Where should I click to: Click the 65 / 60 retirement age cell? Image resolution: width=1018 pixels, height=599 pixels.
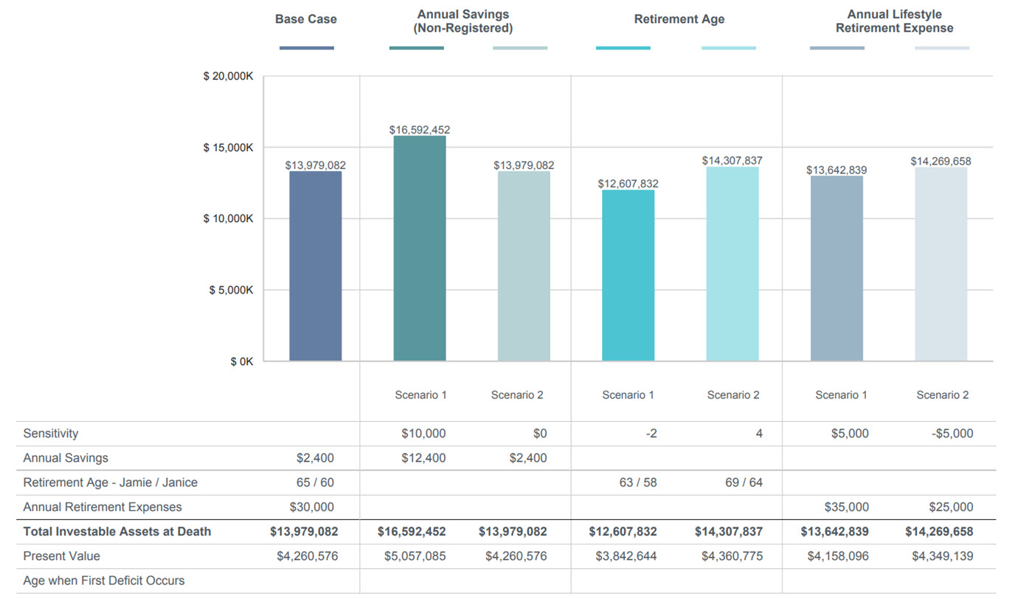[x=315, y=483]
